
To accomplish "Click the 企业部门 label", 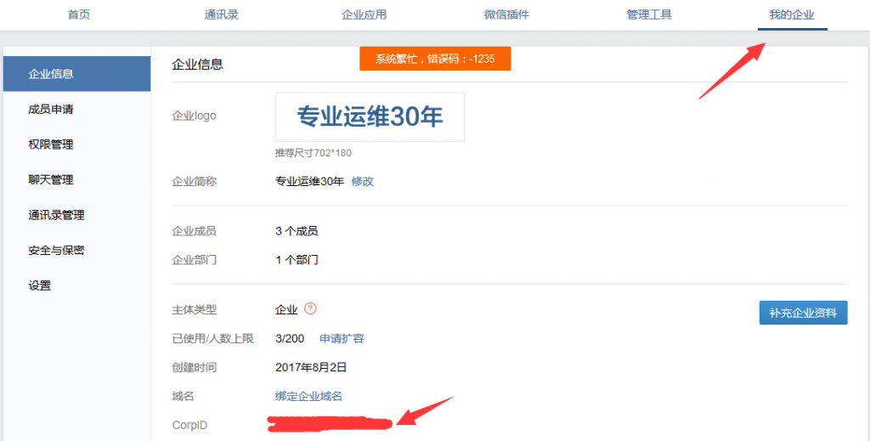I will pos(195,260).
